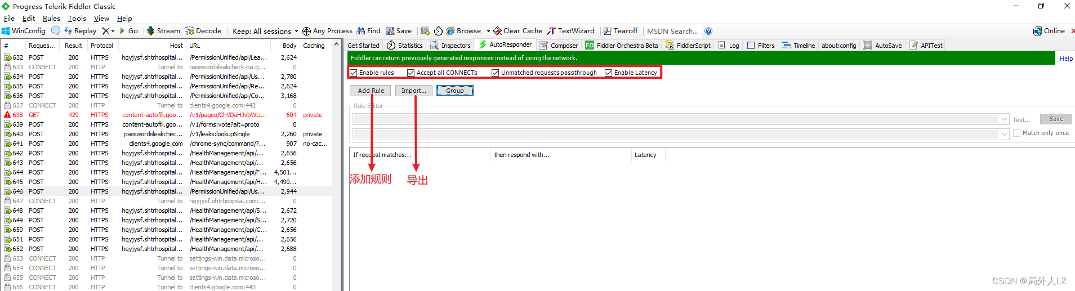Screen dimensions: 1075x291
Task: Open the AutoSave tab
Action: pos(882,46)
